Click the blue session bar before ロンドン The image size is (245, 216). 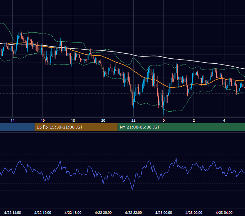tap(17, 127)
